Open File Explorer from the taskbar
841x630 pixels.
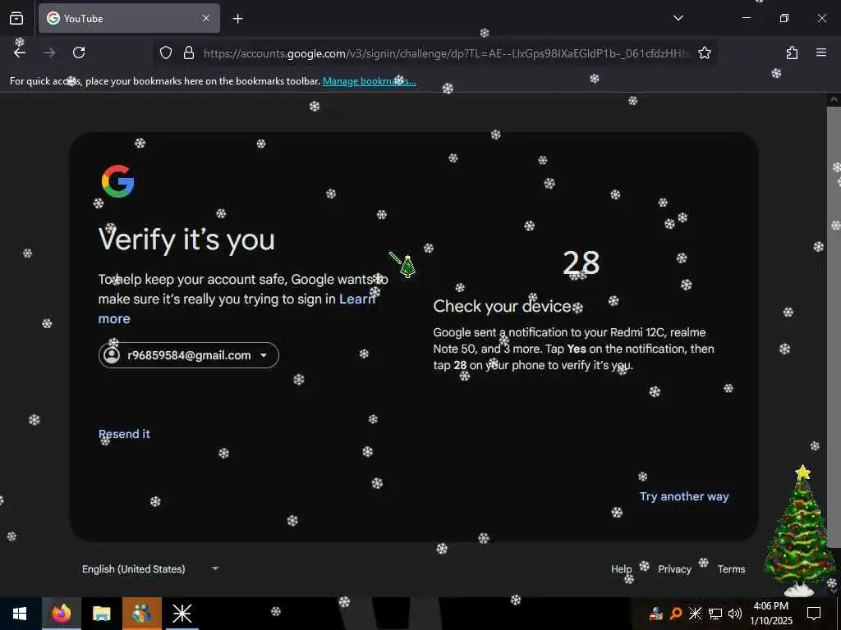coord(101,614)
